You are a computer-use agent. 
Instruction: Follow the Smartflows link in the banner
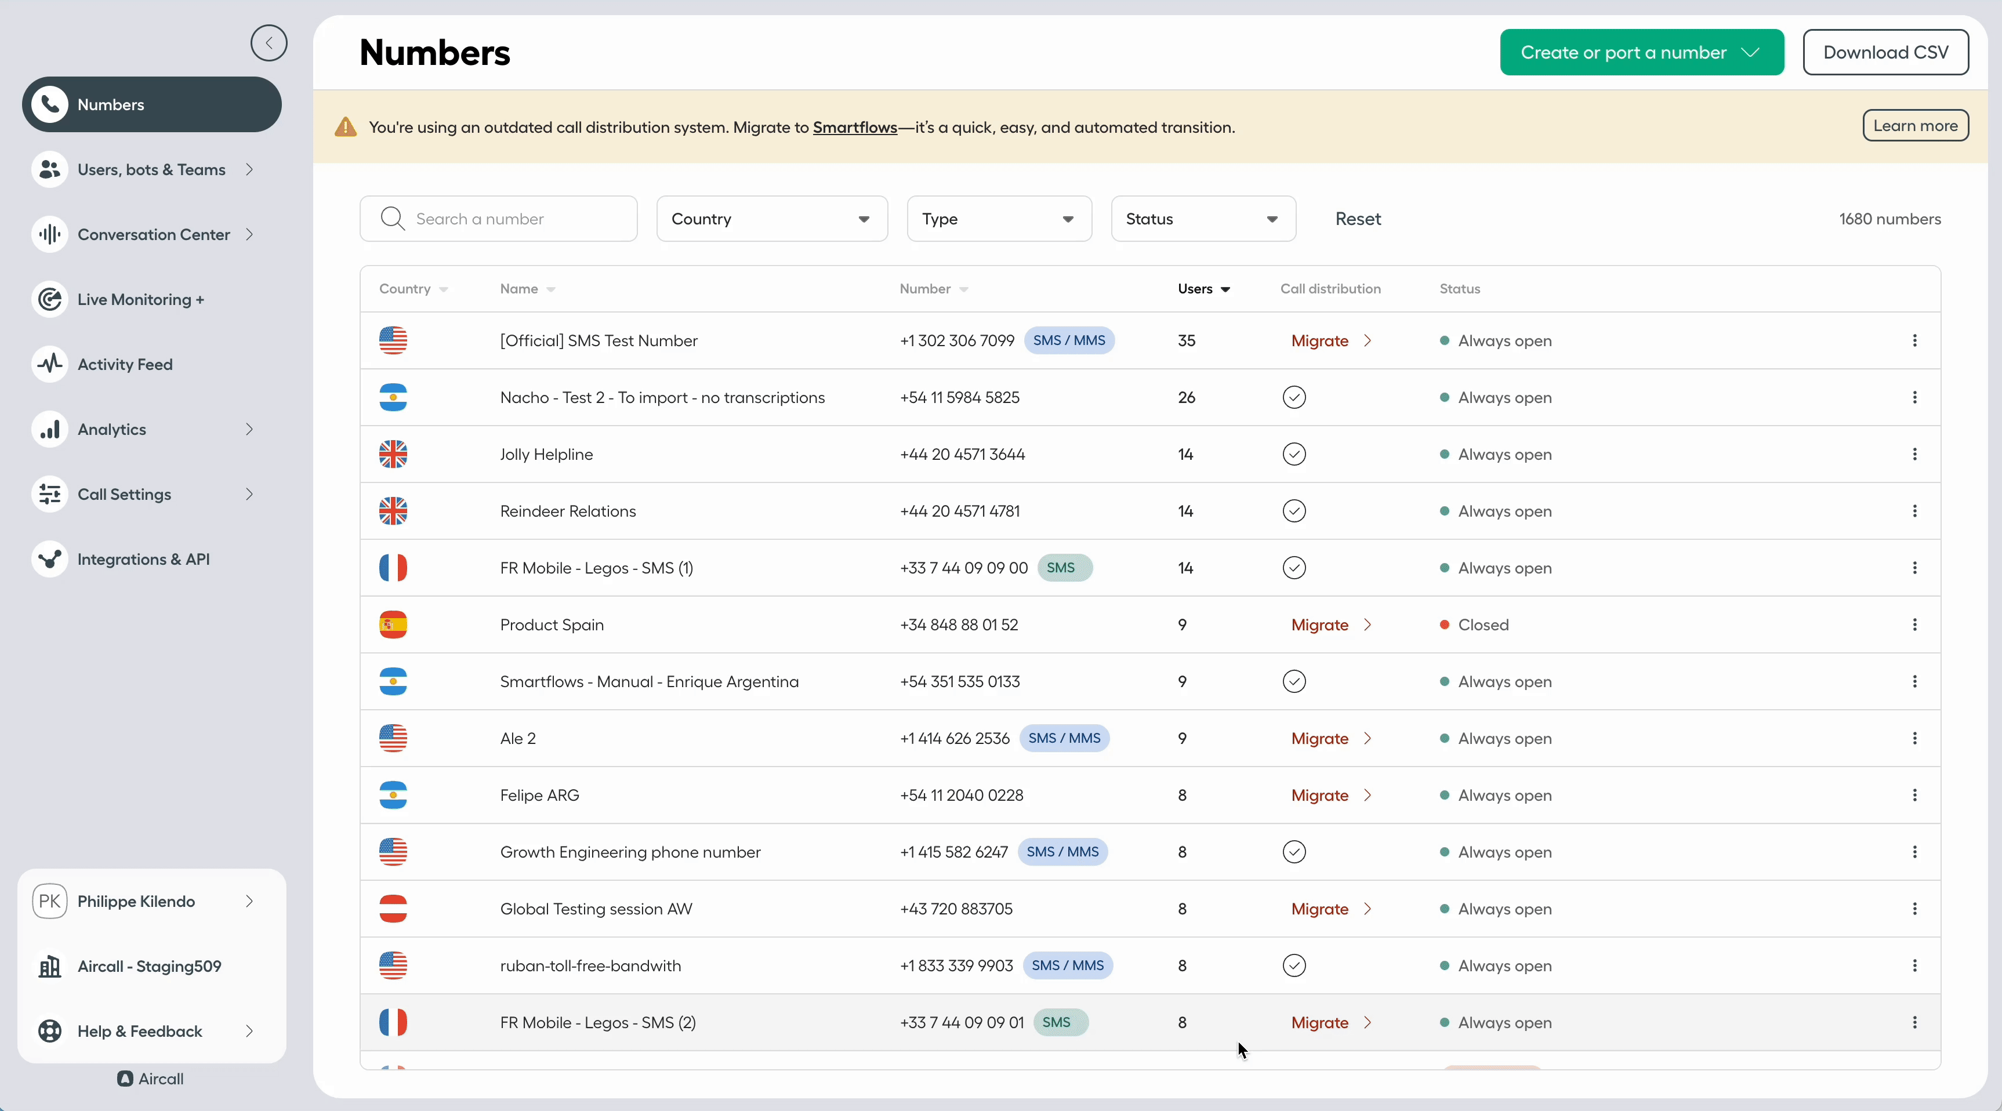(x=855, y=128)
